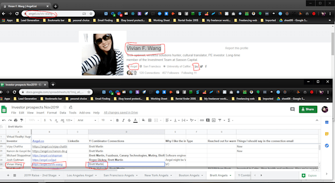Open Josh Guttman's angel.co link
The height and width of the screenshot is (183, 335).
pyautogui.click(x=44, y=160)
